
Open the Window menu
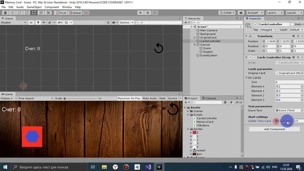click(x=67, y=7)
